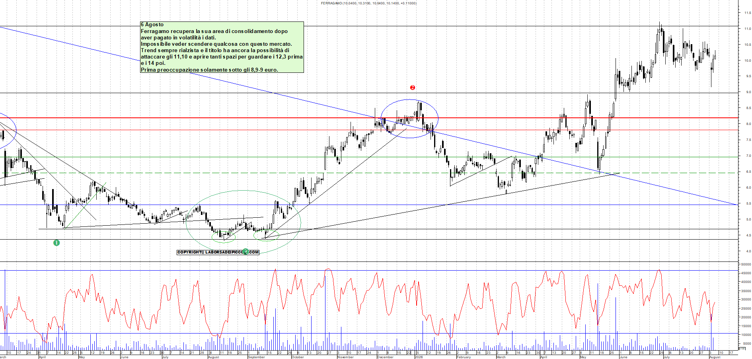Click the red circled 2 marker
The image size is (752, 359).
tap(413, 88)
